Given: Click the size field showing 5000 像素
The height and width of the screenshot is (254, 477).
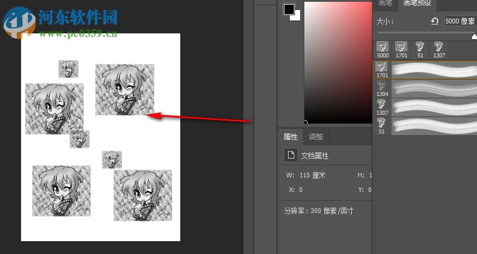Looking at the screenshot, I should (461, 21).
